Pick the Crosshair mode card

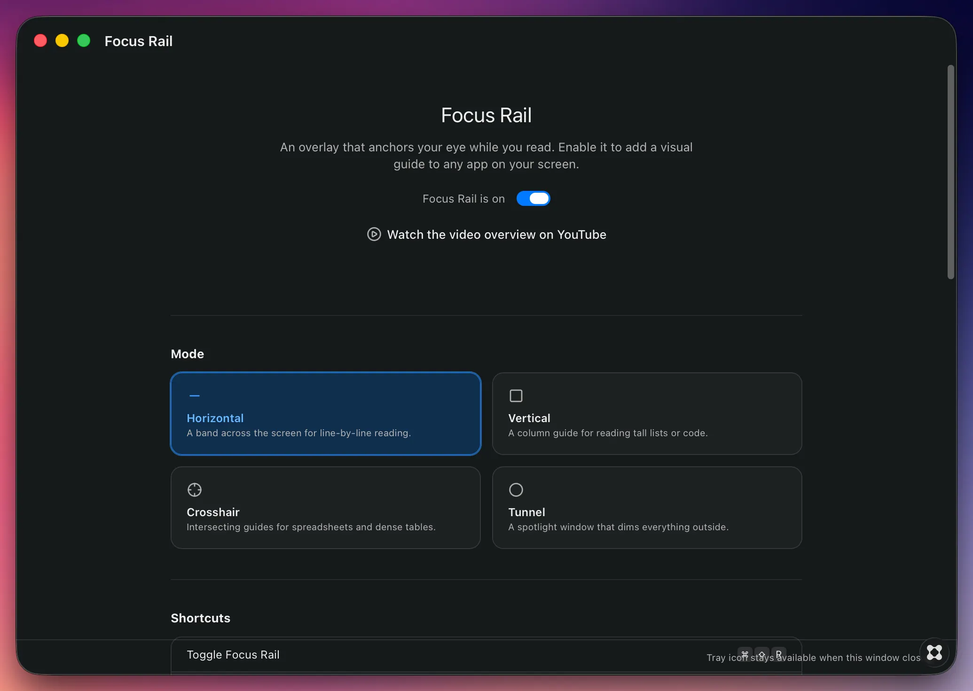pyautogui.click(x=326, y=508)
